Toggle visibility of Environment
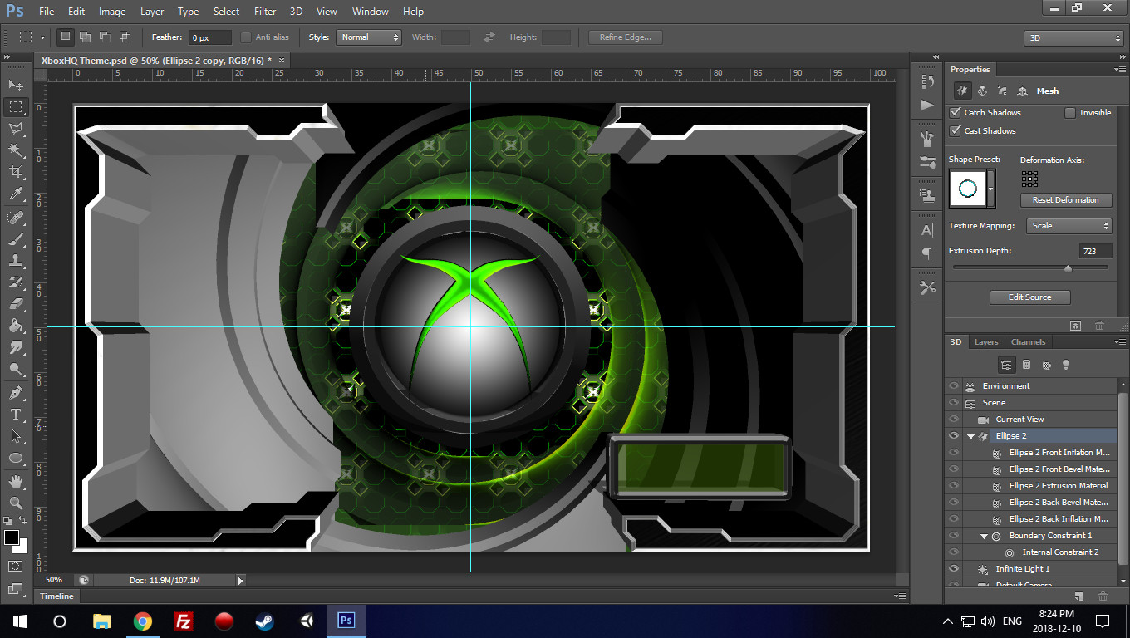Viewport: 1130px width, 638px height. 954,385
